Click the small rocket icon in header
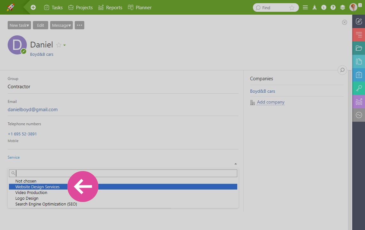The height and width of the screenshot is (230, 365). [315, 7]
